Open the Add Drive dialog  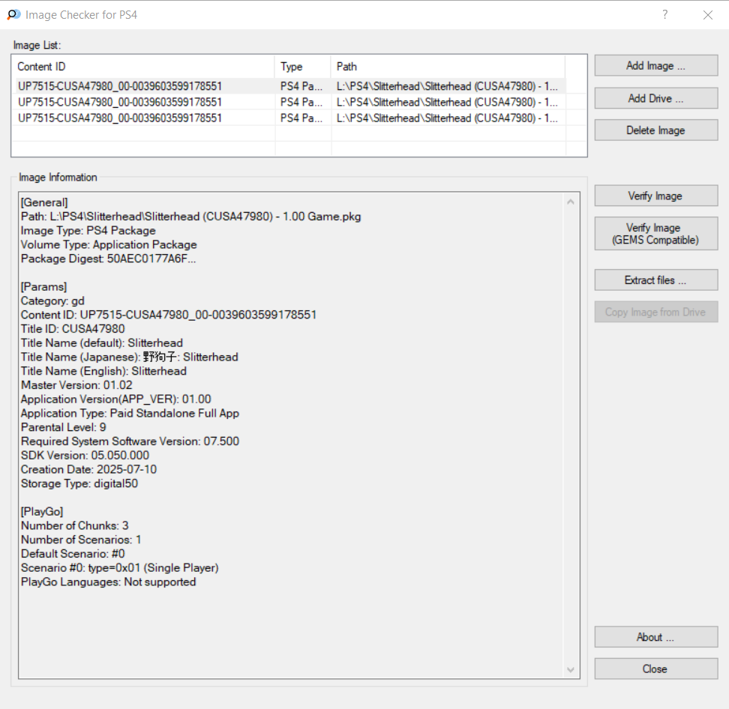[x=656, y=98]
